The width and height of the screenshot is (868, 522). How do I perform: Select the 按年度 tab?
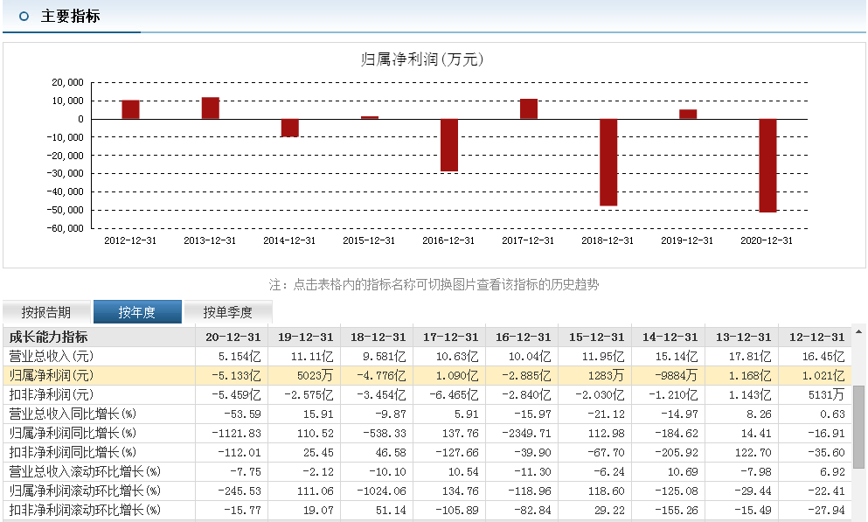click(137, 312)
